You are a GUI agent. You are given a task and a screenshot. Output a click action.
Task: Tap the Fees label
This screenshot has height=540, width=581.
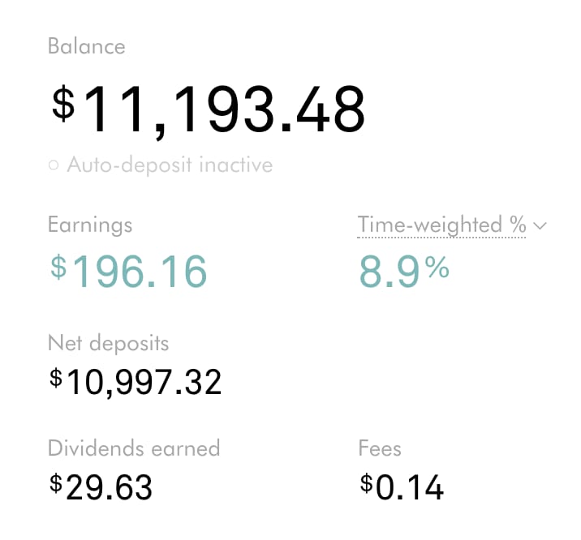(380, 448)
